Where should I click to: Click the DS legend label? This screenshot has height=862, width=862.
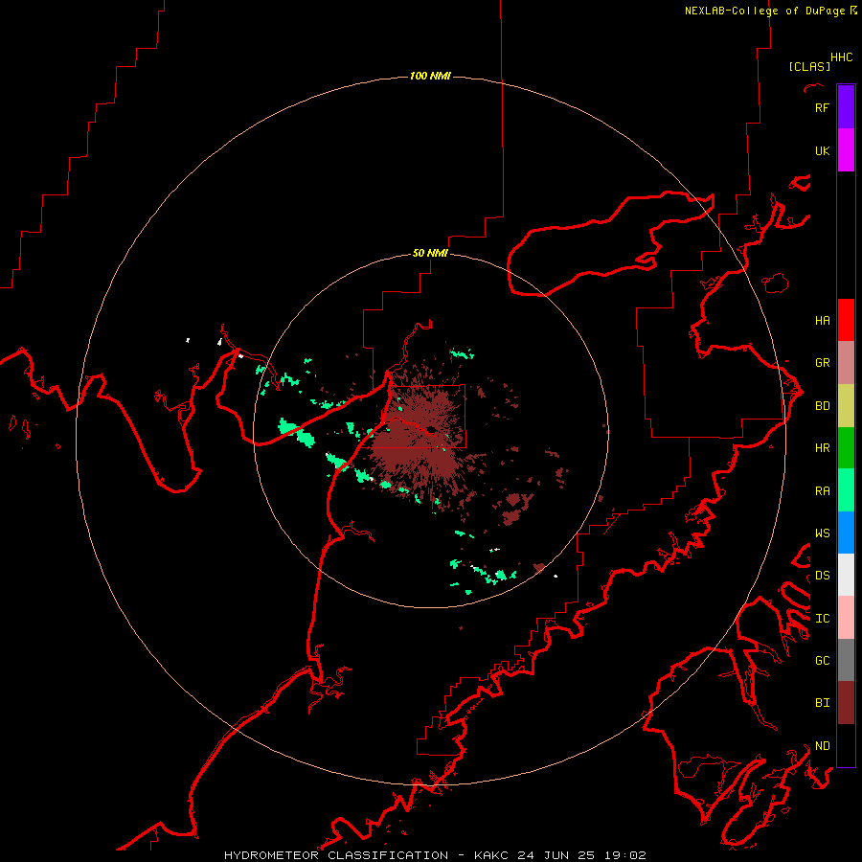pyautogui.click(x=822, y=576)
